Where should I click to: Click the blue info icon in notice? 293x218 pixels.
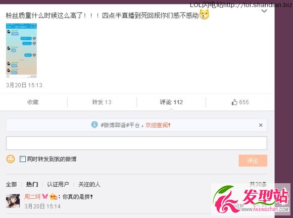94,125
